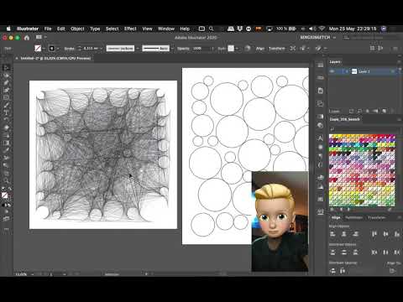The width and height of the screenshot is (403, 302).
Task: Open the Style swatch dropdown
Action: [237, 49]
